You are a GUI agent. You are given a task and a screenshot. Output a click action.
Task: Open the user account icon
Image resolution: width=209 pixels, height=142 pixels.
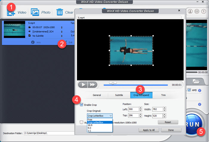[190, 11]
